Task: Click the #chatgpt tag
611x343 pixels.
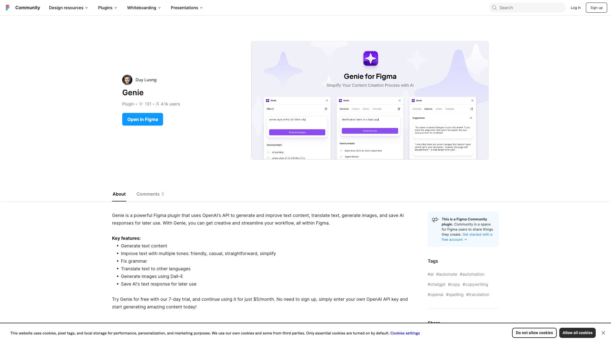Action: tap(436, 285)
